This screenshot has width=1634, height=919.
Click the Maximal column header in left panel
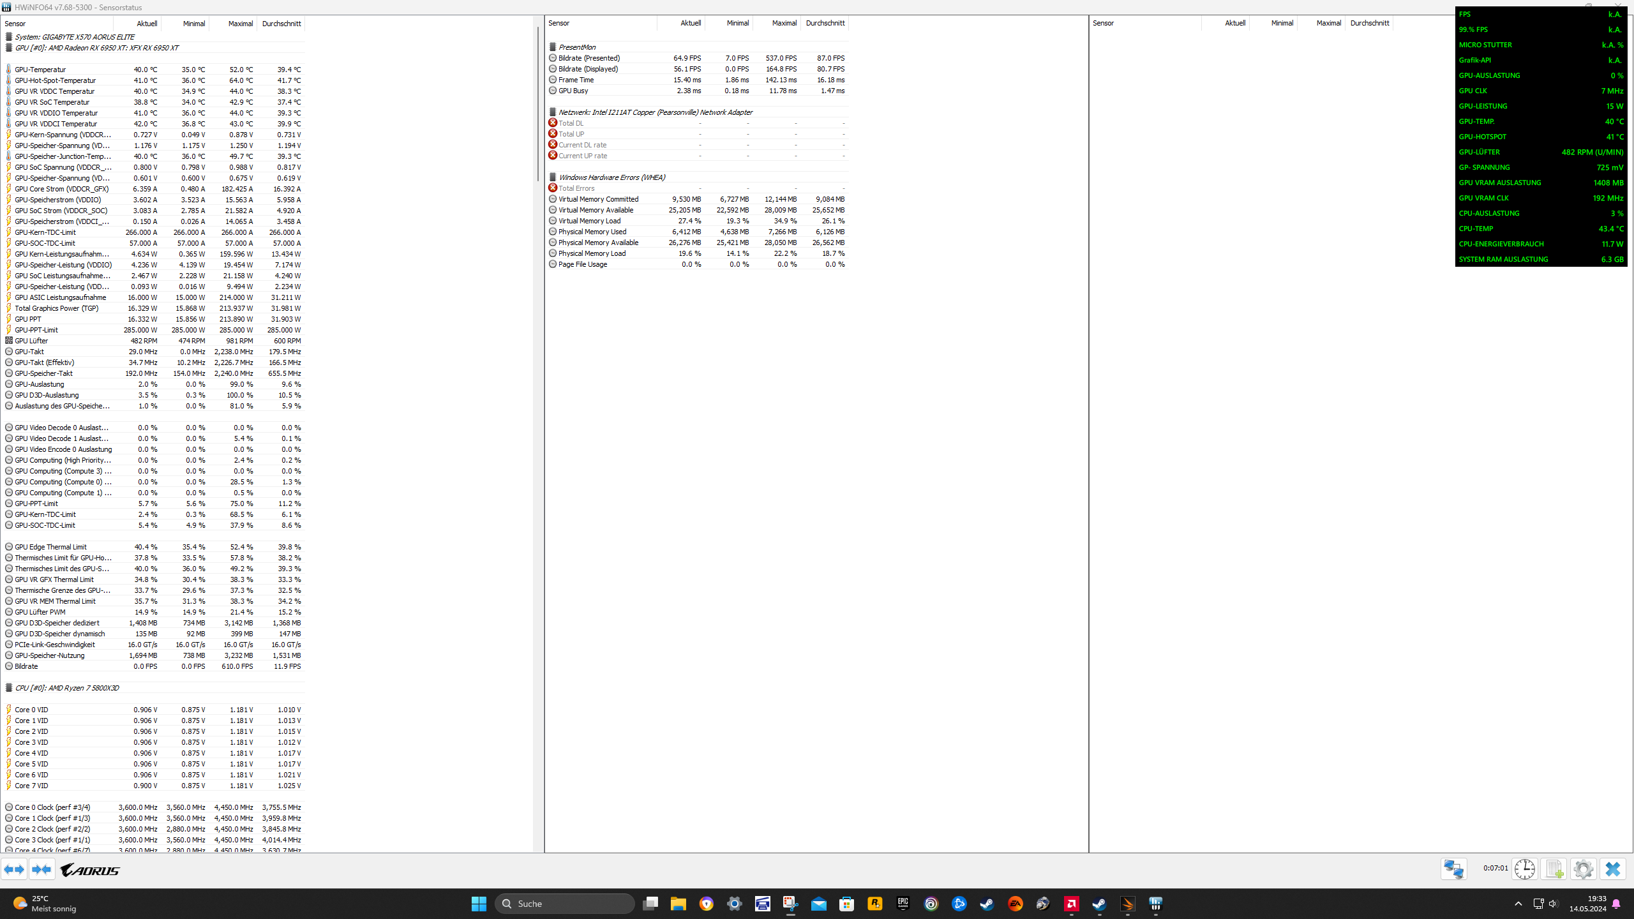(x=240, y=24)
